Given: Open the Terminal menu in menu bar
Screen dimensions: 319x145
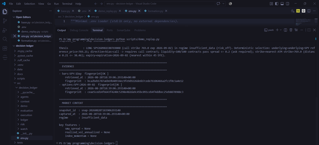Looking at the screenshot, I should click(x=67, y=4).
